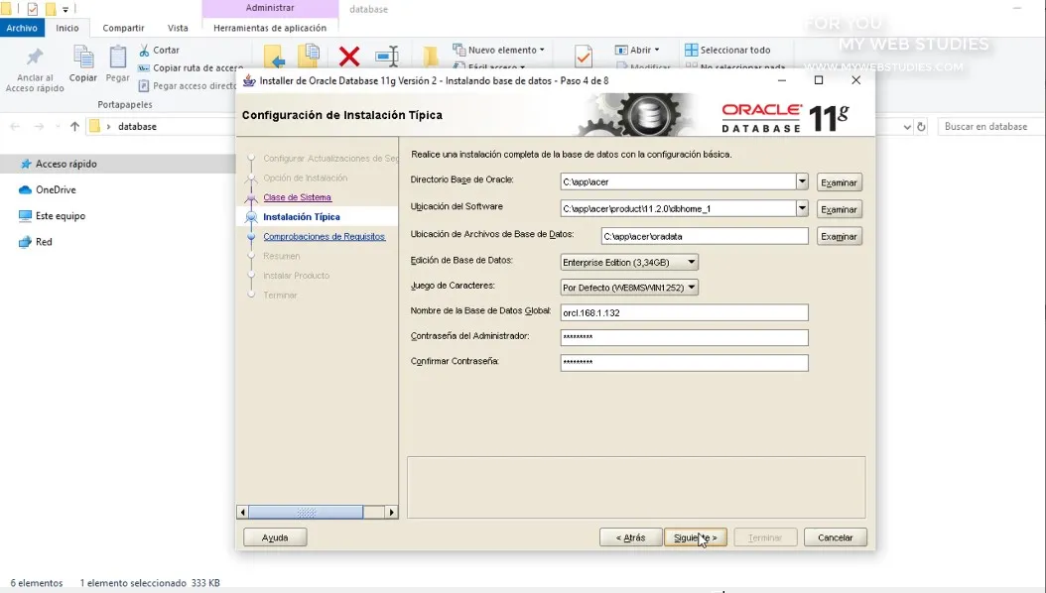The height and width of the screenshot is (593, 1046).
Task: Click the steps panel scroll right arrow
Action: 392,513
